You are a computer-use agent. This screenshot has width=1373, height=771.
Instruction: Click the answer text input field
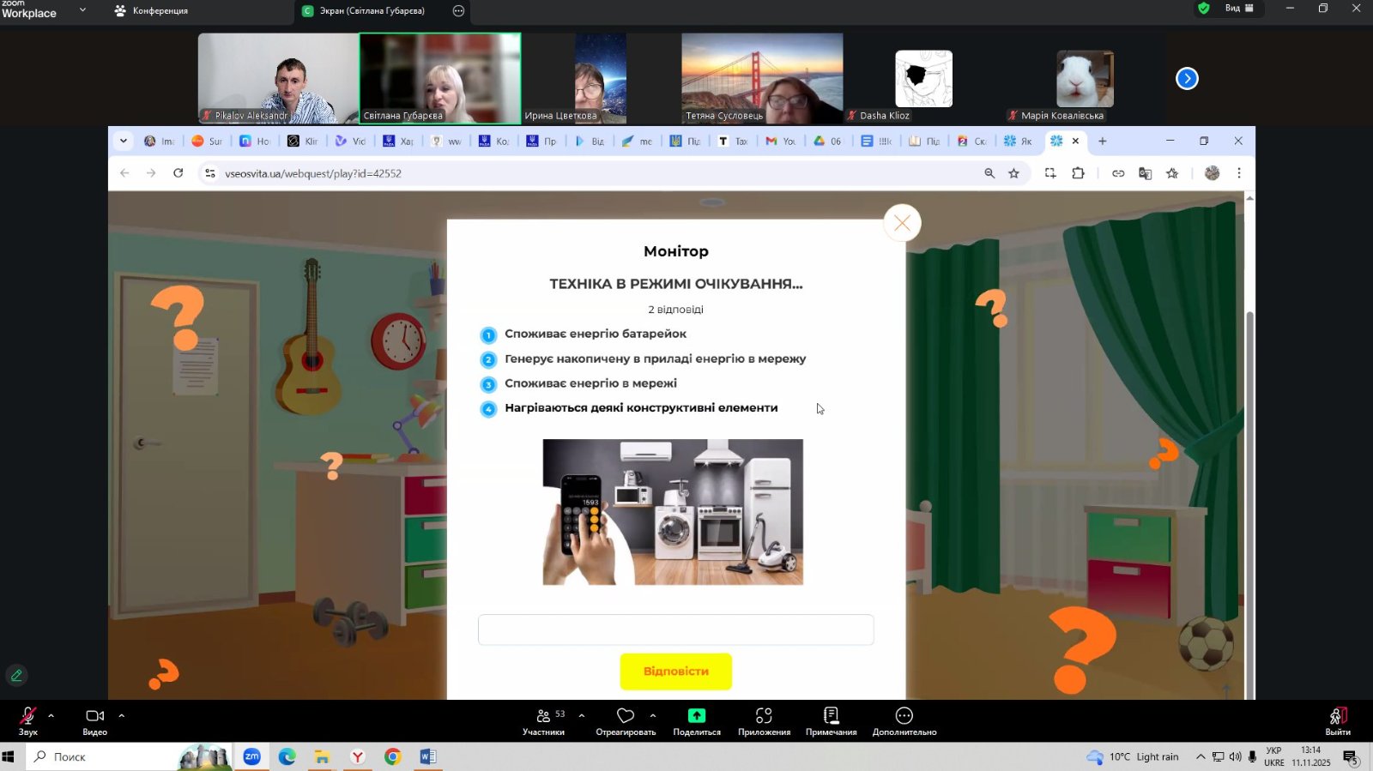click(675, 629)
